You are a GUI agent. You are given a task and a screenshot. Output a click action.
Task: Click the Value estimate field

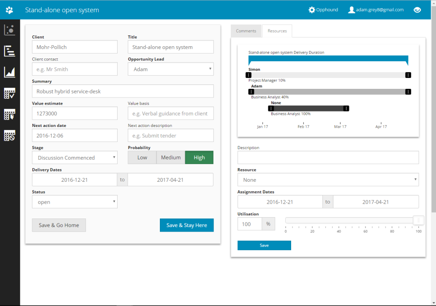tap(75, 113)
